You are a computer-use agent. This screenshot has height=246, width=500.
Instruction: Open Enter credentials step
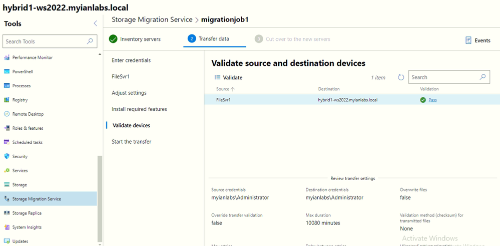pyautogui.click(x=131, y=60)
